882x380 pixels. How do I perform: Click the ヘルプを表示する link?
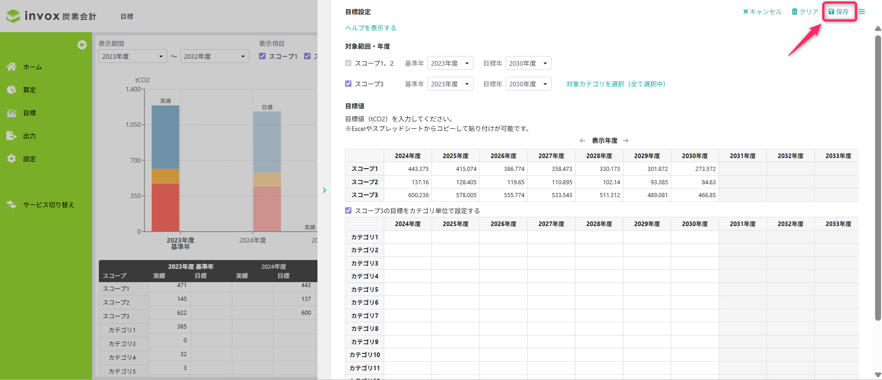pyautogui.click(x=370, y=28)
